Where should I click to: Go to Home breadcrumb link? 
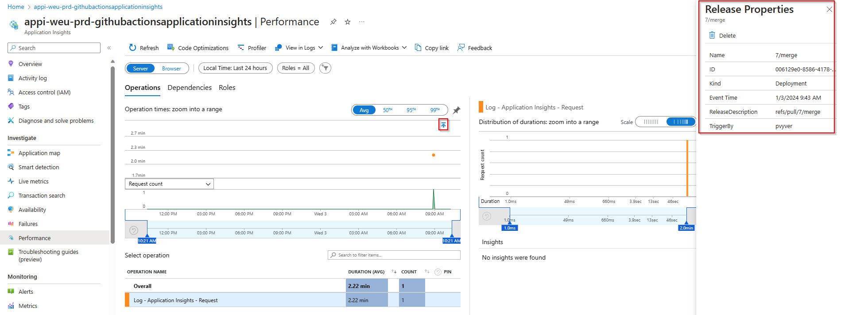(x=16, y=7)
